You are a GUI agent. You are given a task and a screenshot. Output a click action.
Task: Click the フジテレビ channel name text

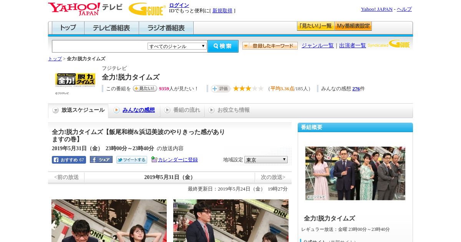point(114,68)
